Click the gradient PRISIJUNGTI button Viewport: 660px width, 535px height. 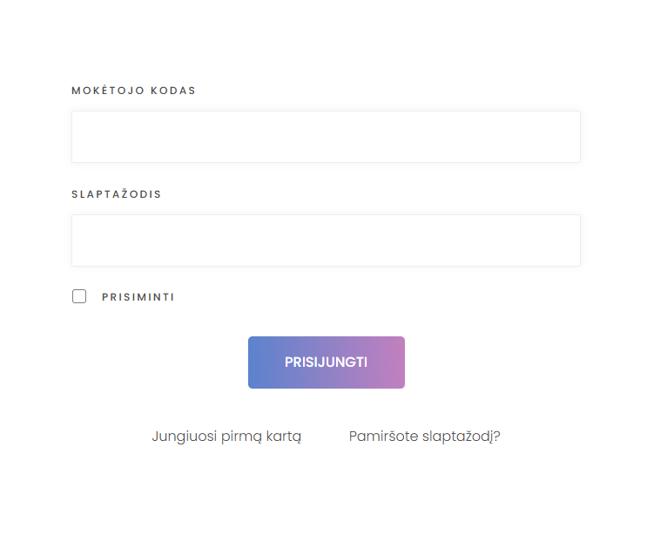click(x=327, y=362)
